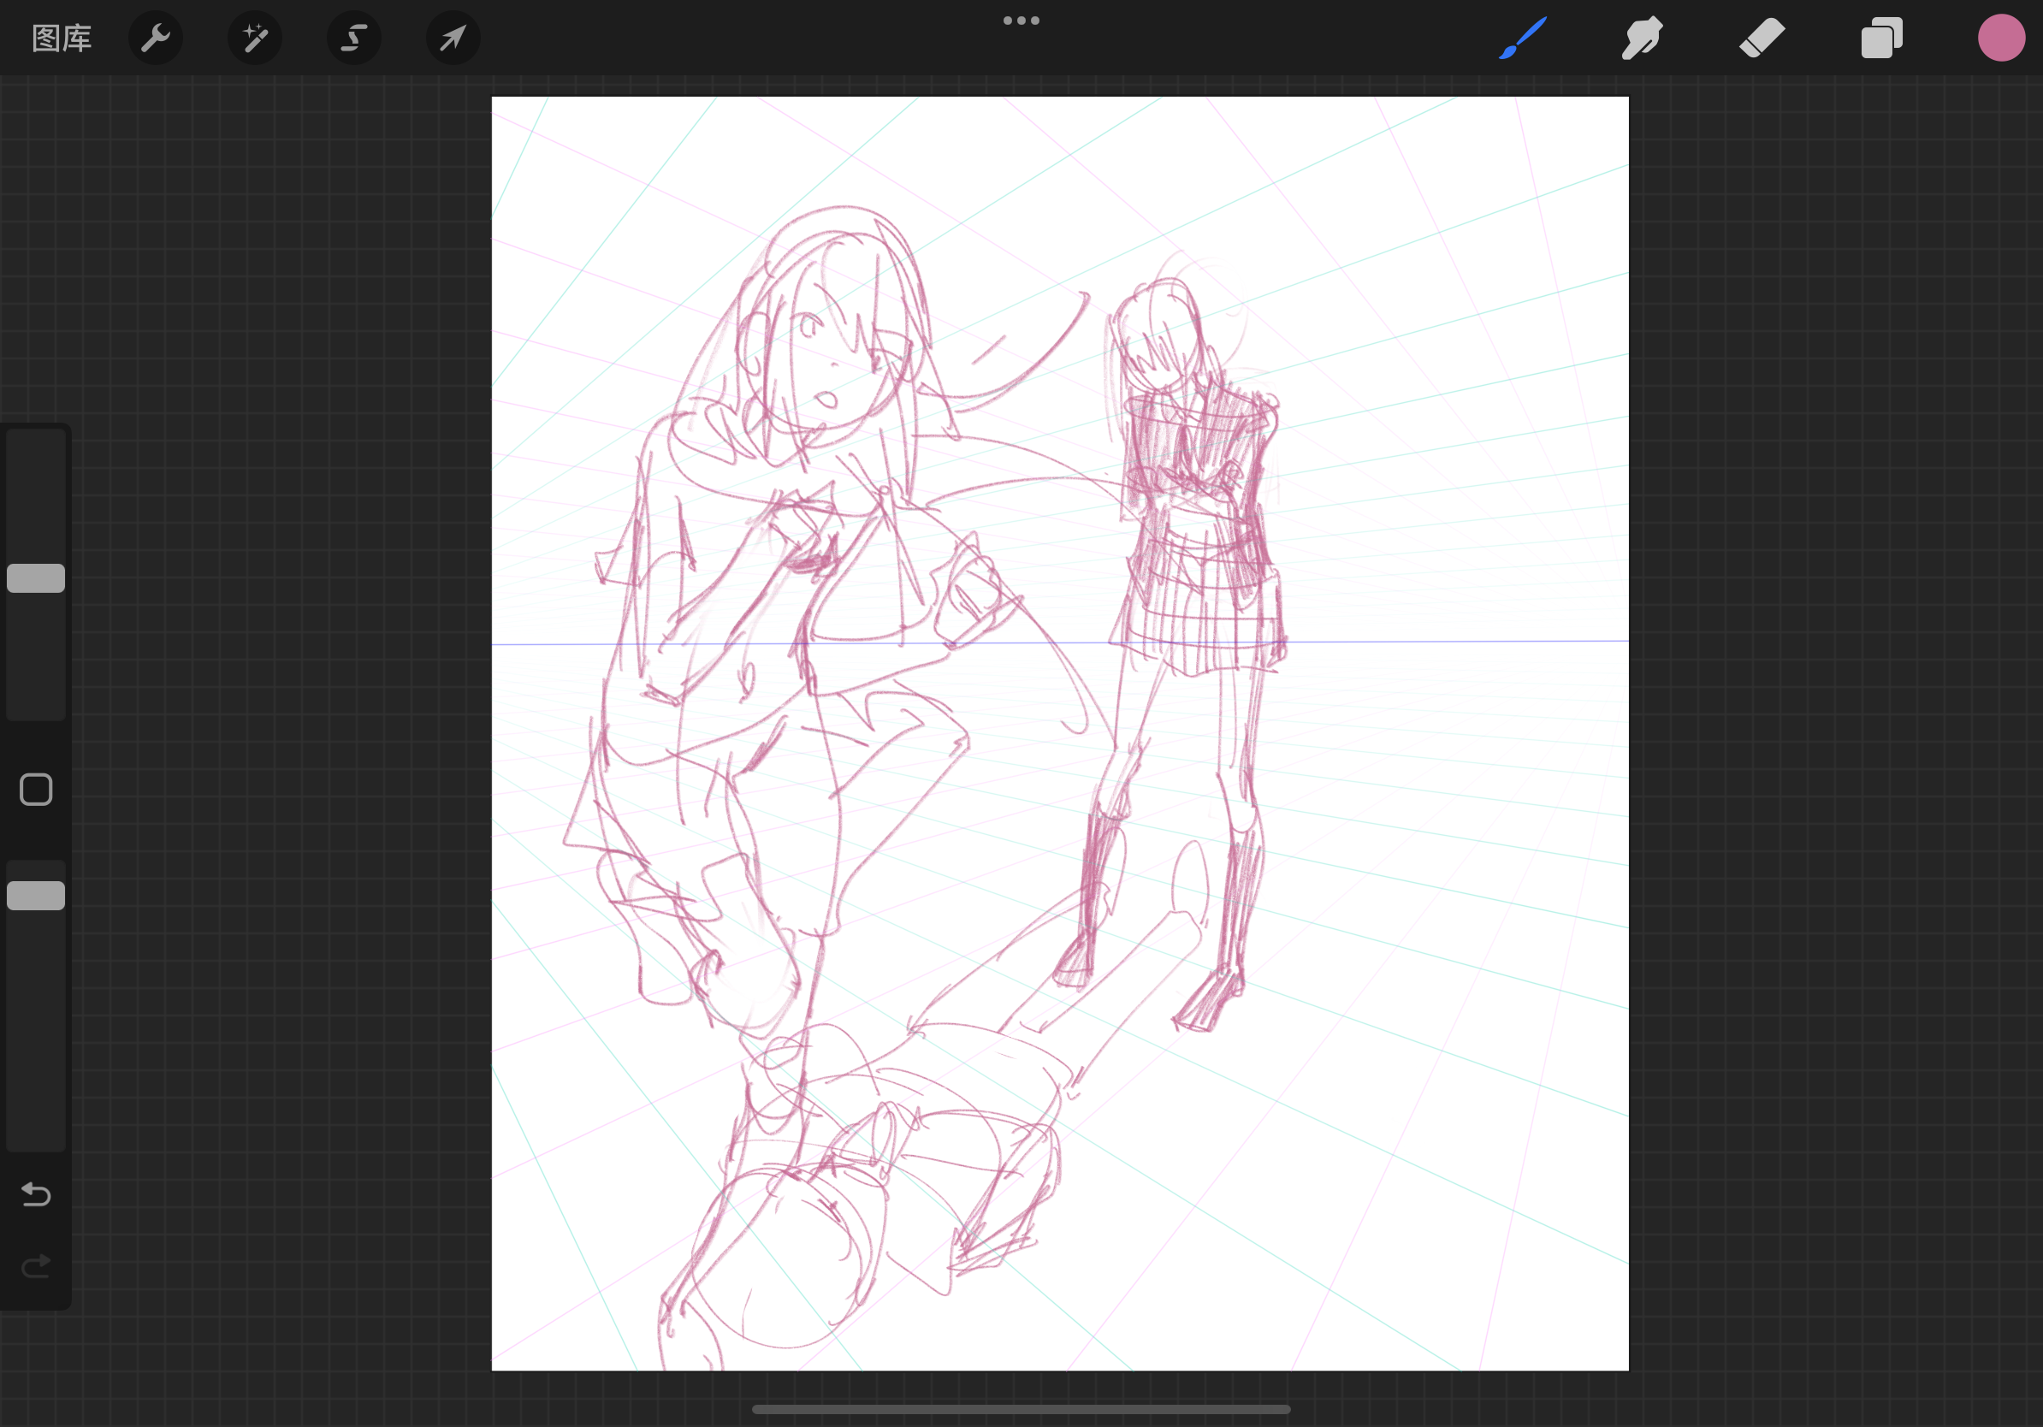Tap the square Modify button in sidebar
Image resolution: width=2043 pixels, height=1427 pixels.
(36, 789)
